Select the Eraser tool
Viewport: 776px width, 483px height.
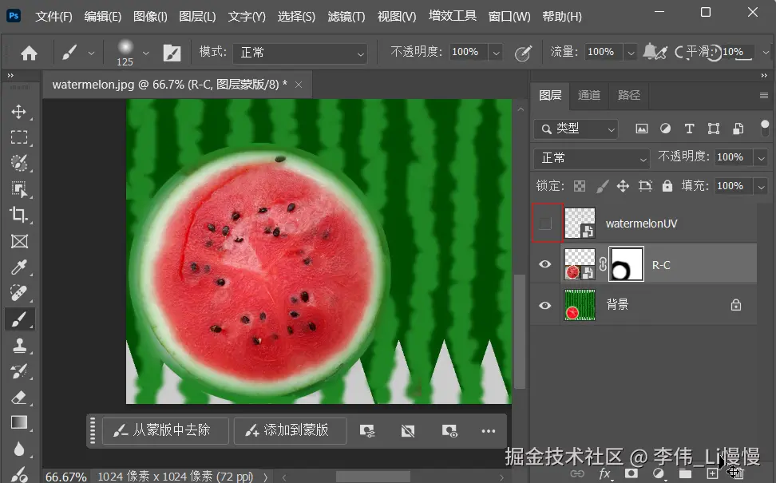pyautogui.click(x=19, y=397)
